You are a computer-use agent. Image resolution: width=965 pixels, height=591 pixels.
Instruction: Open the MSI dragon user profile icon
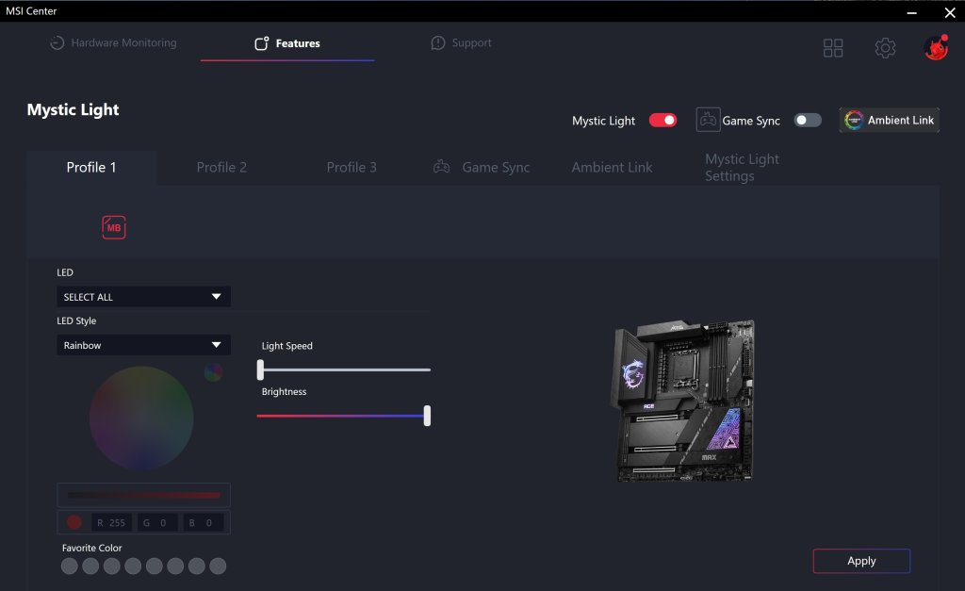point(936,47)
